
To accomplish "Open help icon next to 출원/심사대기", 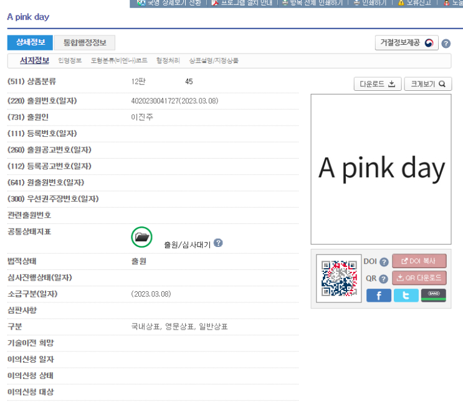I will pos(218,243).
